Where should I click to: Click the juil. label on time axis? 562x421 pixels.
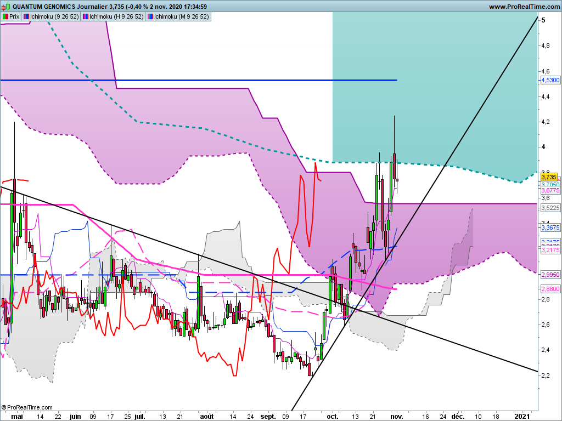point(140,417)
